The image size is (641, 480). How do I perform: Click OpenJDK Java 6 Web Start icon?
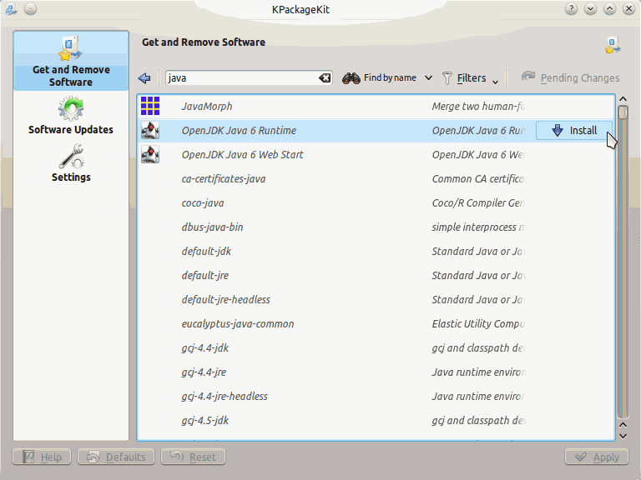click(x=150, y=155)
